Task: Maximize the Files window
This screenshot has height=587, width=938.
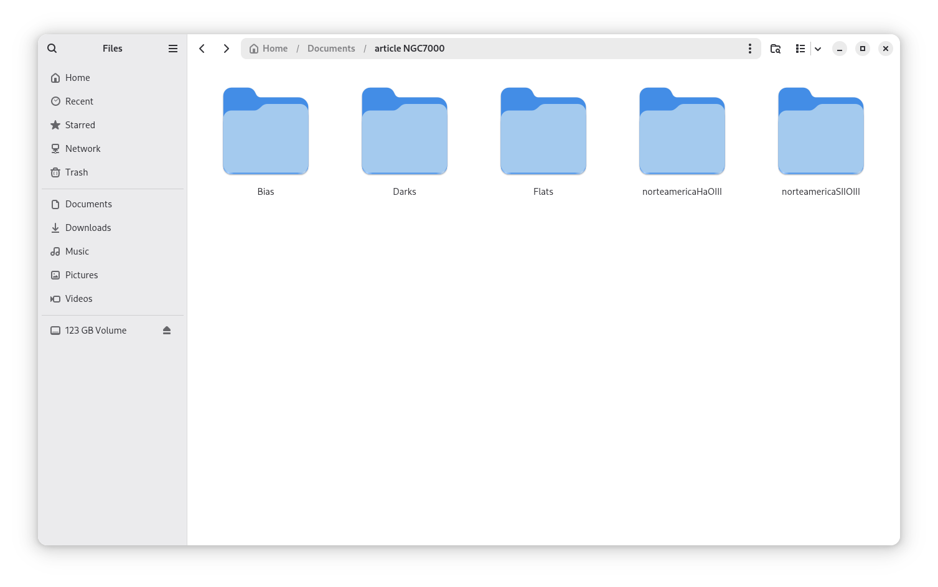Action: tap(863, 49)
